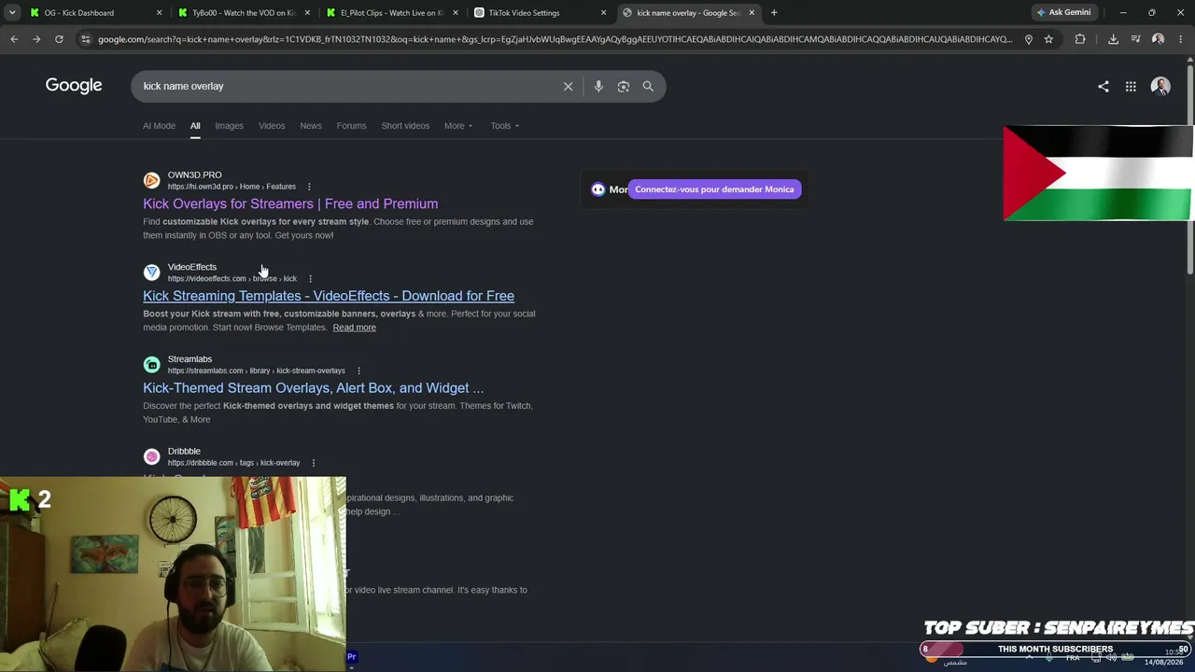Switch to the El_Pilot Clips tab
This screenshot has height=672, width=1195.
tap(390, 13)
